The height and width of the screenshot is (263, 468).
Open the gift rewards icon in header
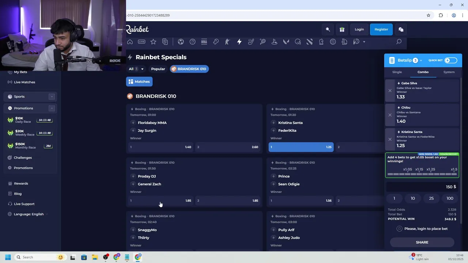(342, 29)
